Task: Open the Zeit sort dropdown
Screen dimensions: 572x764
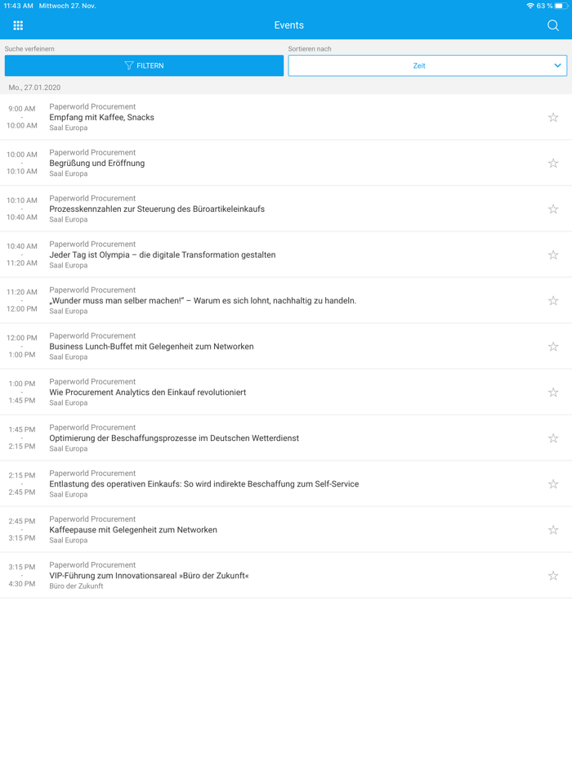Action: click(427, 65)
